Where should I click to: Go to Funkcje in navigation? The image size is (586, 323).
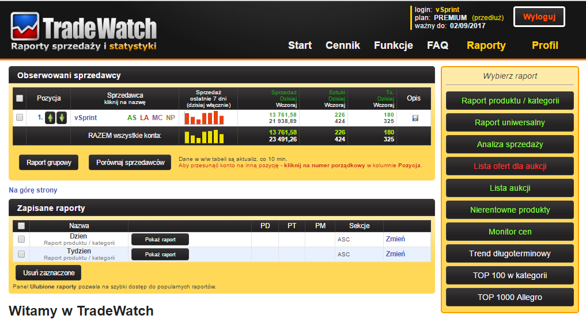coord(393,45)
